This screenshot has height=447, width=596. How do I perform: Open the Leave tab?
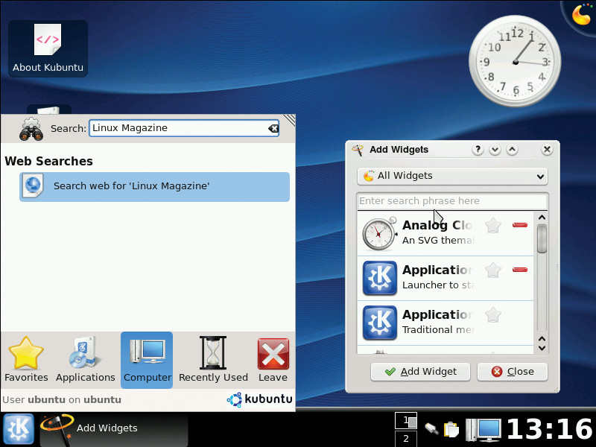[273, 360]
